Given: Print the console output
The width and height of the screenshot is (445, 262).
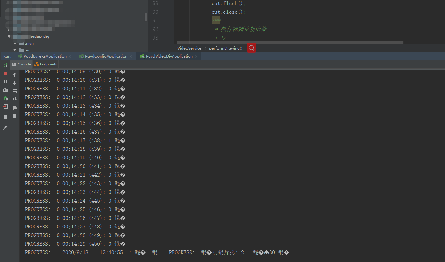Looking at the screenshot, I should 15,108.
